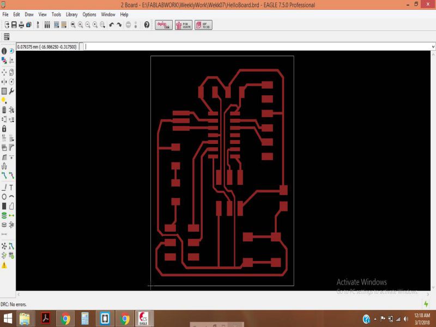Image resolution: width=436 pixels, height=327 pixels.
Task: Click the PCB Quote button
Action: [x=184, y=25]
